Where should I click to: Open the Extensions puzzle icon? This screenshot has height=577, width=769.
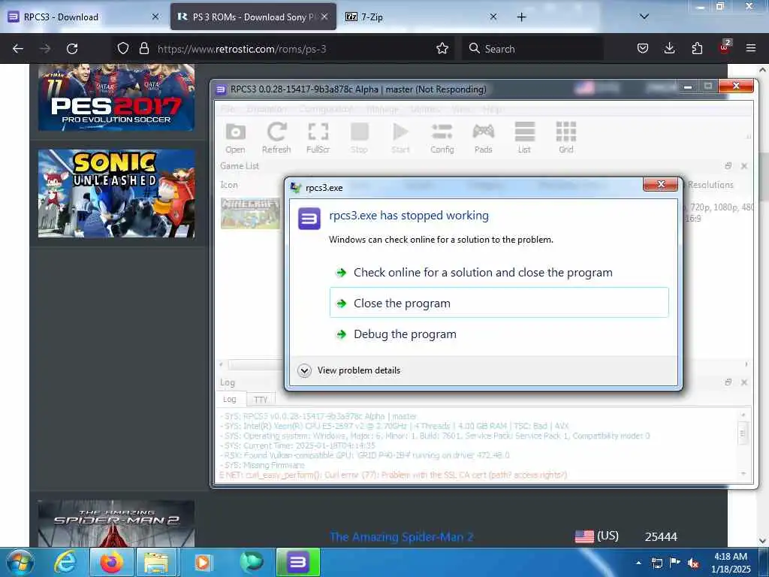(x=697, y=49)
